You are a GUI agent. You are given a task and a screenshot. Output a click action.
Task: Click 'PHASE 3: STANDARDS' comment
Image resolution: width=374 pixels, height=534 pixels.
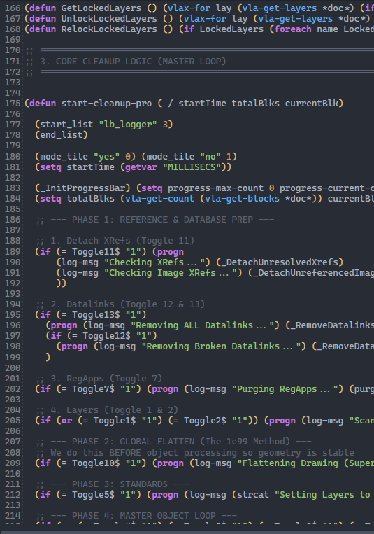point(120,484)
